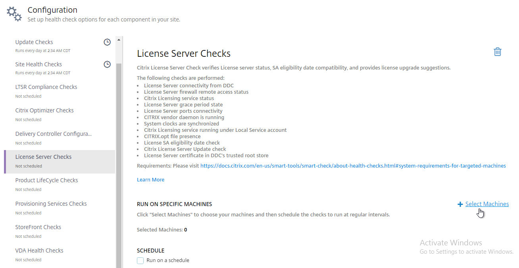Open Delivery Controller Configuration checks item
519x268 pixels.
(x=60, y=138)
